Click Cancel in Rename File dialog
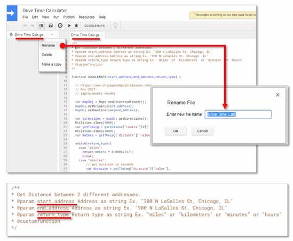 point(203,131)
